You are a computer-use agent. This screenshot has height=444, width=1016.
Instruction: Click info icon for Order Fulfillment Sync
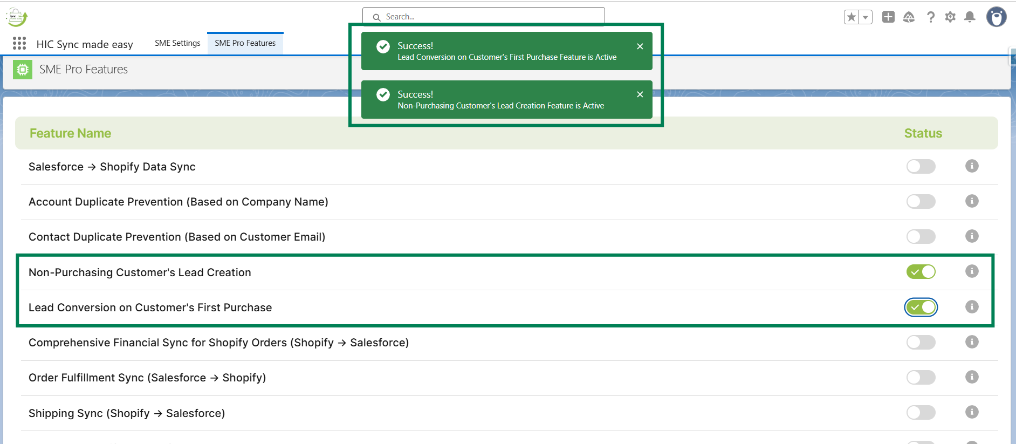(x=972, y=377)
